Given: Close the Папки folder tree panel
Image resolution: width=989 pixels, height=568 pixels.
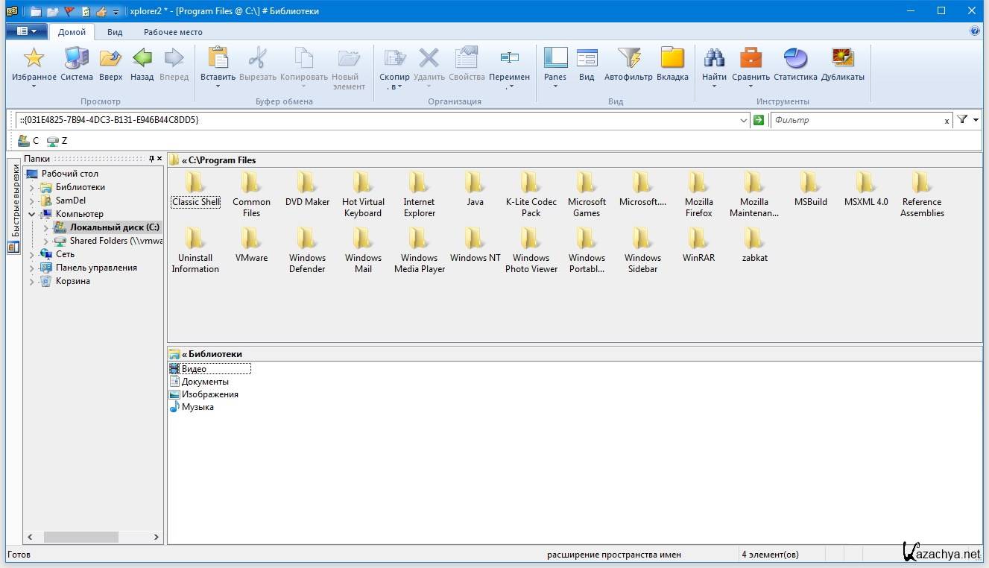Looking at the screenshot, I should coord(159,159).
